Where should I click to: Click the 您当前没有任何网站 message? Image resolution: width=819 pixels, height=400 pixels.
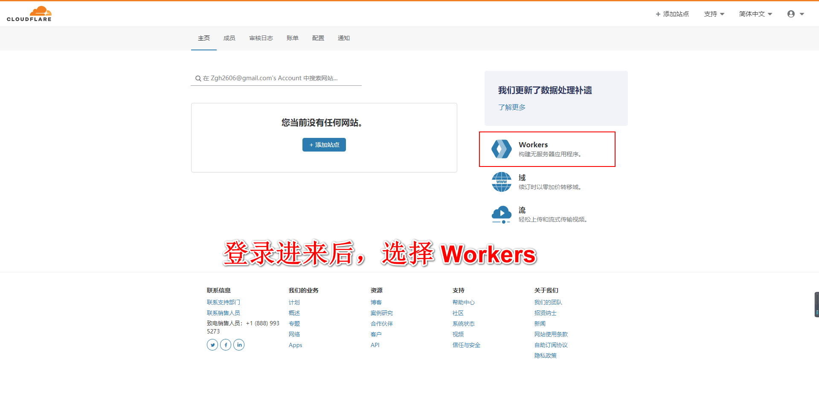pyautogui.click(x=322, y=123)
